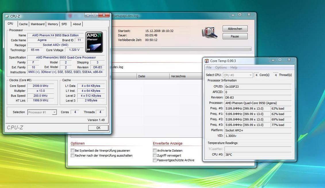Open the Mainboard tab in CPU-Z
The width and height of the screenshot is (325, 188).
[x=38, y=24]
